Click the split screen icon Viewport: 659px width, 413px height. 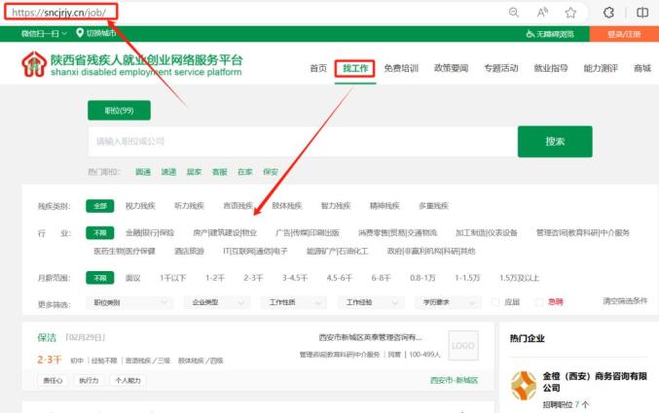click(641, 13)
